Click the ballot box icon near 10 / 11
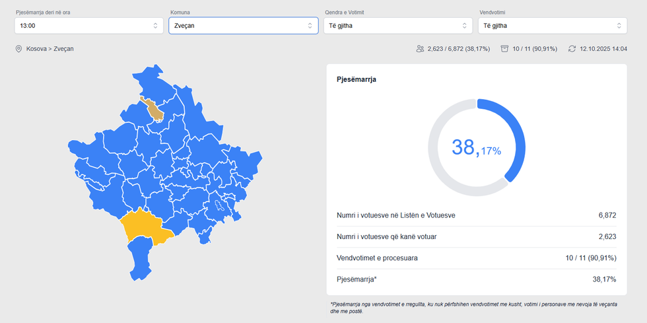Image resolution: width=647 pixels, height=323 pixels. (x=504, y=49)
